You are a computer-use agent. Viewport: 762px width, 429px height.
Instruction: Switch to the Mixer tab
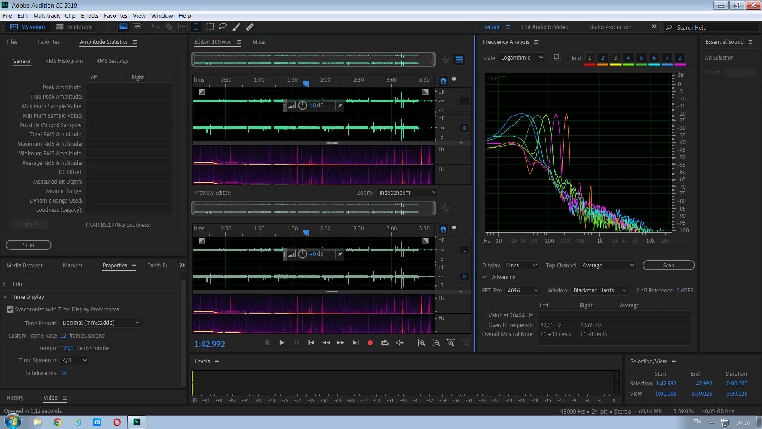[259, 42]
